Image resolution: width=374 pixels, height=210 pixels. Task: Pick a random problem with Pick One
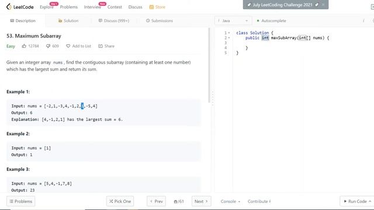[x=120, y=201]
